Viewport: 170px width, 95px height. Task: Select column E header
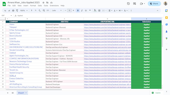[x=146, y=19]
